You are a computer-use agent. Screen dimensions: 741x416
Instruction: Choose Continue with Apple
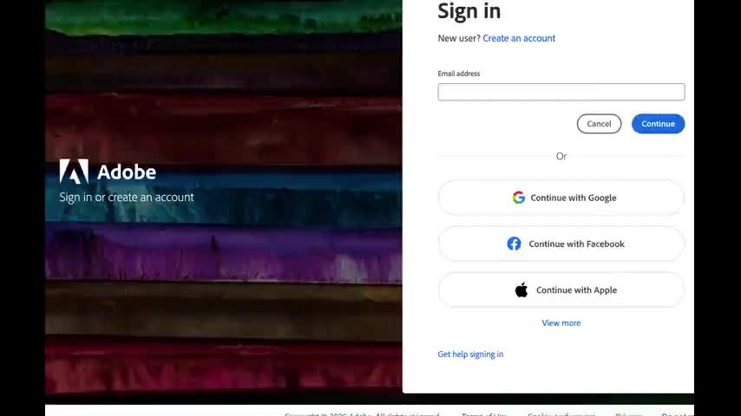pyautogui.click(x=561, y=290)
